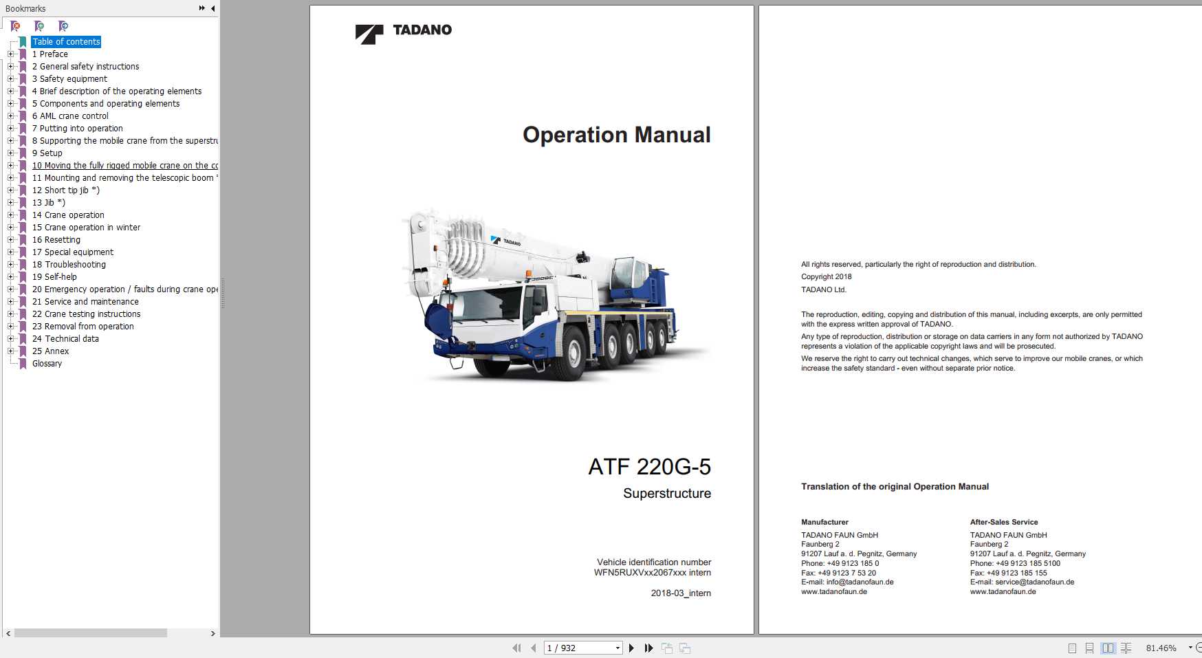Click the next view icon
The image size is (1202, 658).
pos(685,648)
